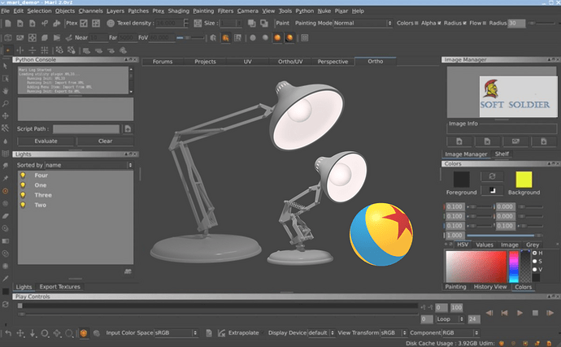Click the first grey sphere lighting icon
The width and height of the screenshot is (561, 347).
click(253, 37)
